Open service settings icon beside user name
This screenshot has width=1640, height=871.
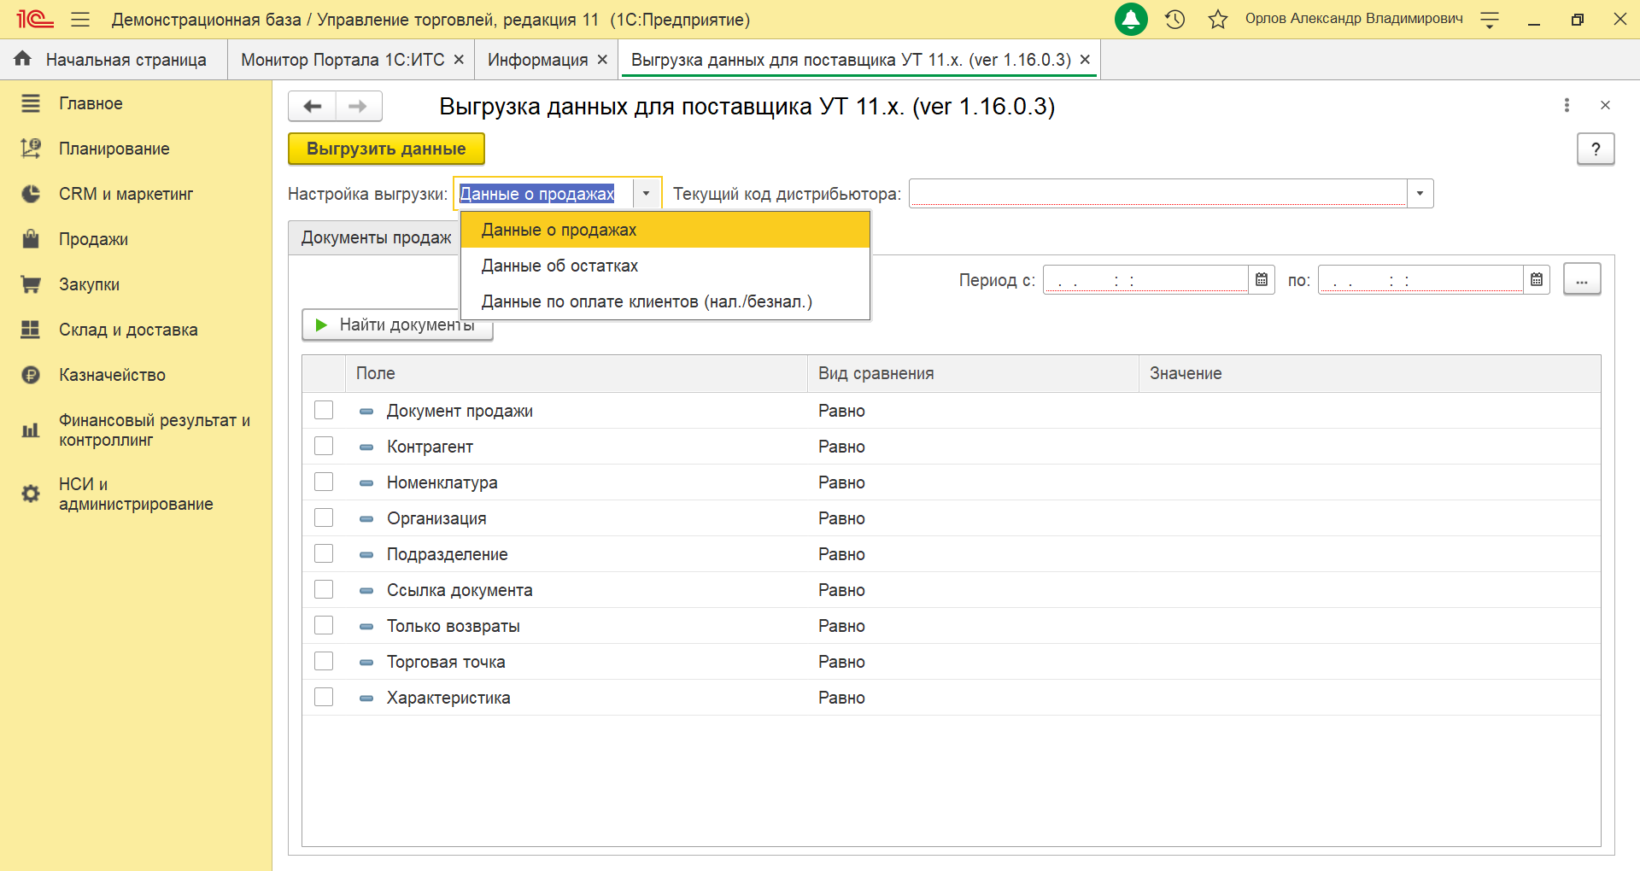[x=1490, y=20]
